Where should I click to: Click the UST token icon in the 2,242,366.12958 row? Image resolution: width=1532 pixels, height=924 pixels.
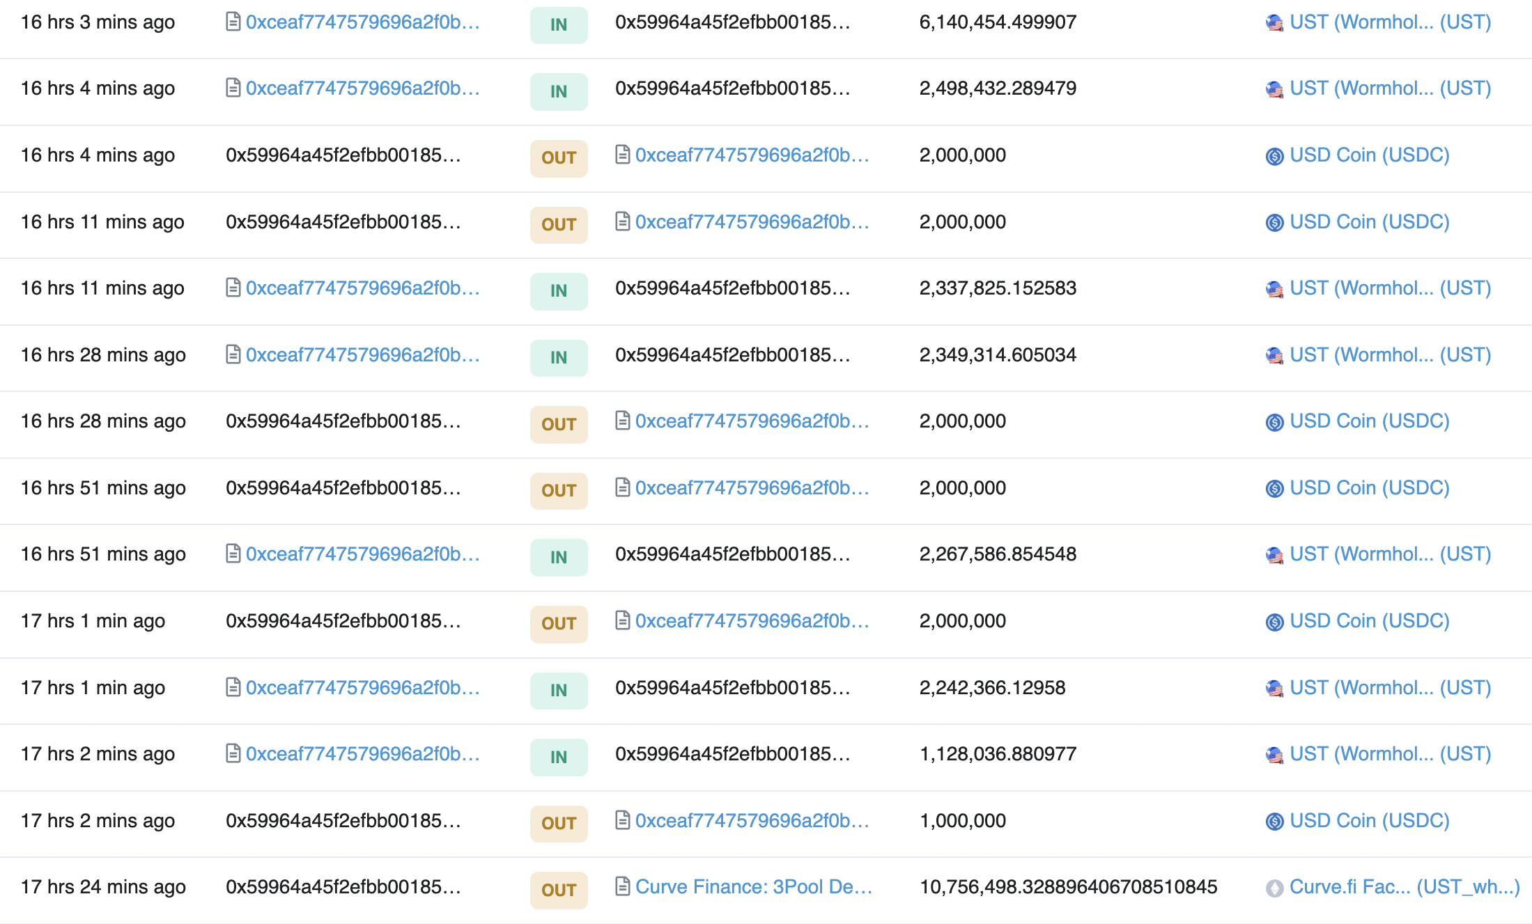click(1274, 689)
